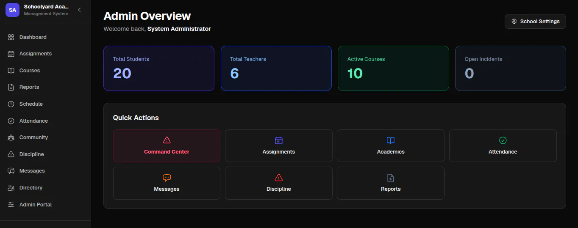Click the gear icon in School Settings
Viewport: 578px width, 228px height.
[x=514, y=22]
